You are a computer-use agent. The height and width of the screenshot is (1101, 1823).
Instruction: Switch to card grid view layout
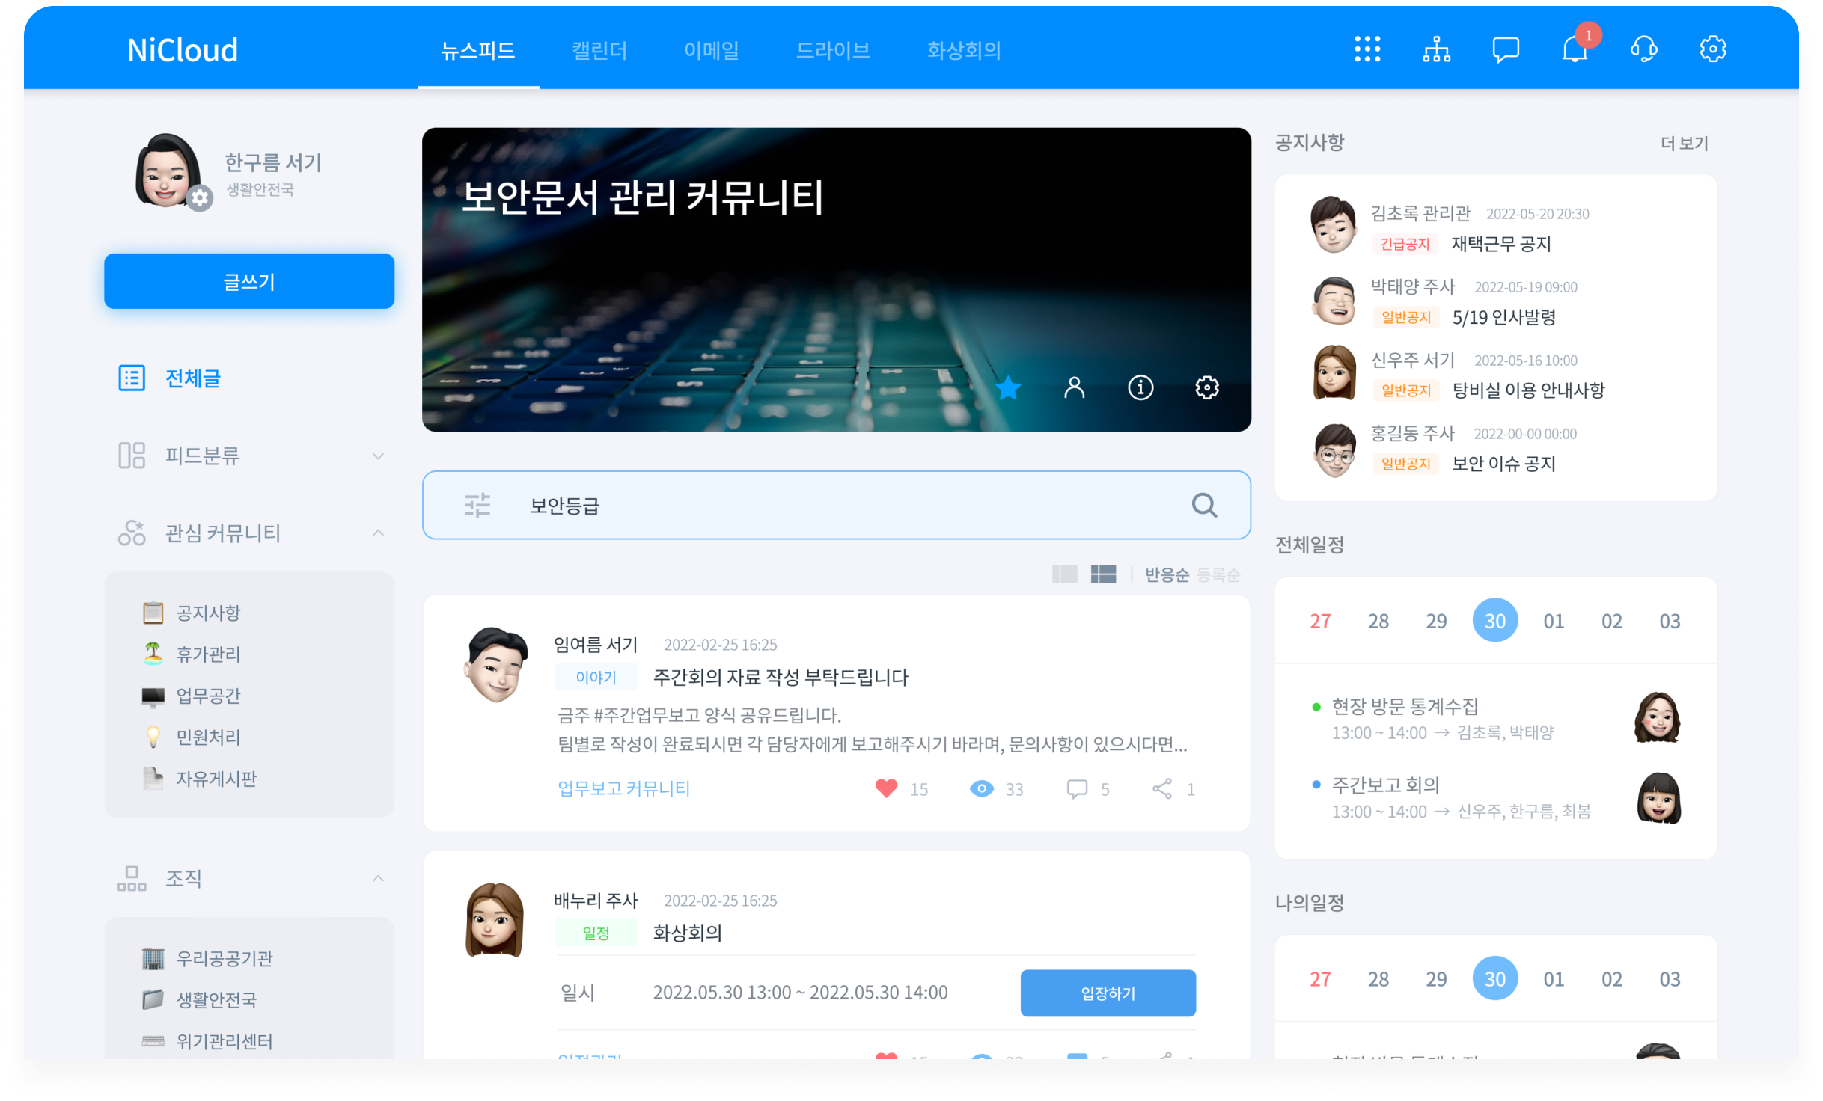point(1064,574)
